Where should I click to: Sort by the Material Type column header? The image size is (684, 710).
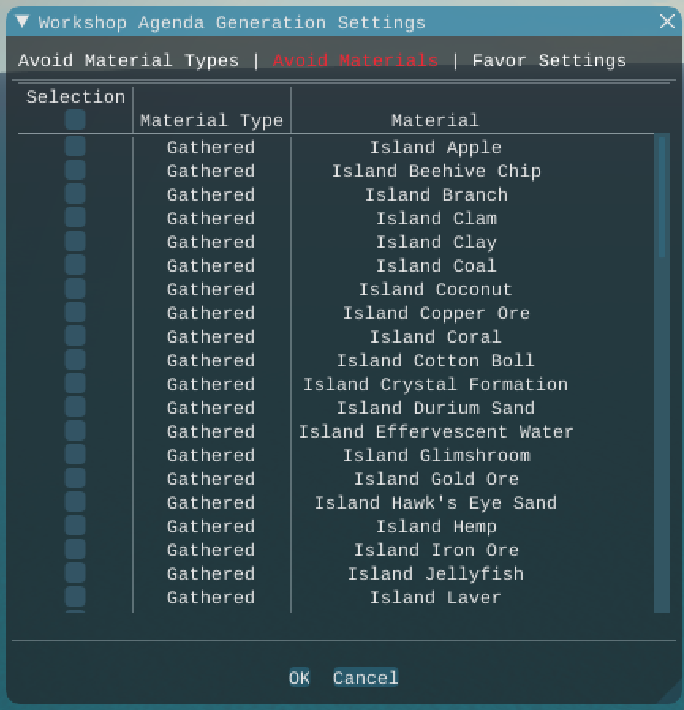(x=212, y=121)
